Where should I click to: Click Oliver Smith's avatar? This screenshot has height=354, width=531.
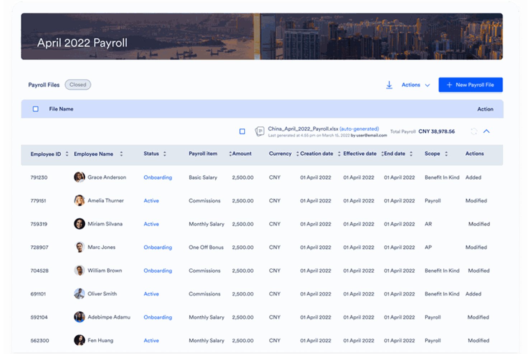[x=79, y=294]
